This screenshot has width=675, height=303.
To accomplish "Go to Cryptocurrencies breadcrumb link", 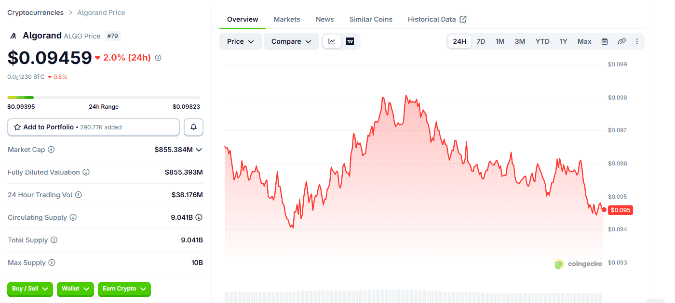I will pos(35,13).
